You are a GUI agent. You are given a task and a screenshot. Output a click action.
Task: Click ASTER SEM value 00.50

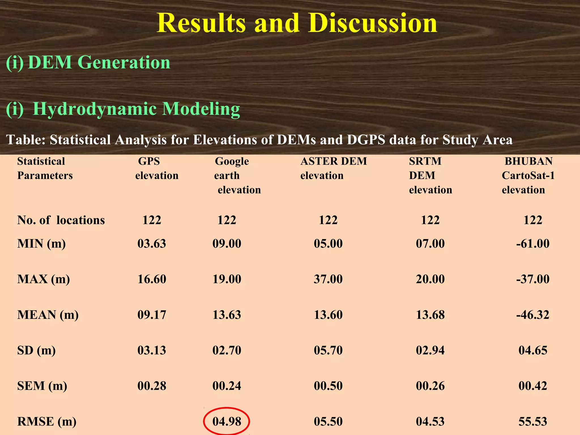(328, 386)
